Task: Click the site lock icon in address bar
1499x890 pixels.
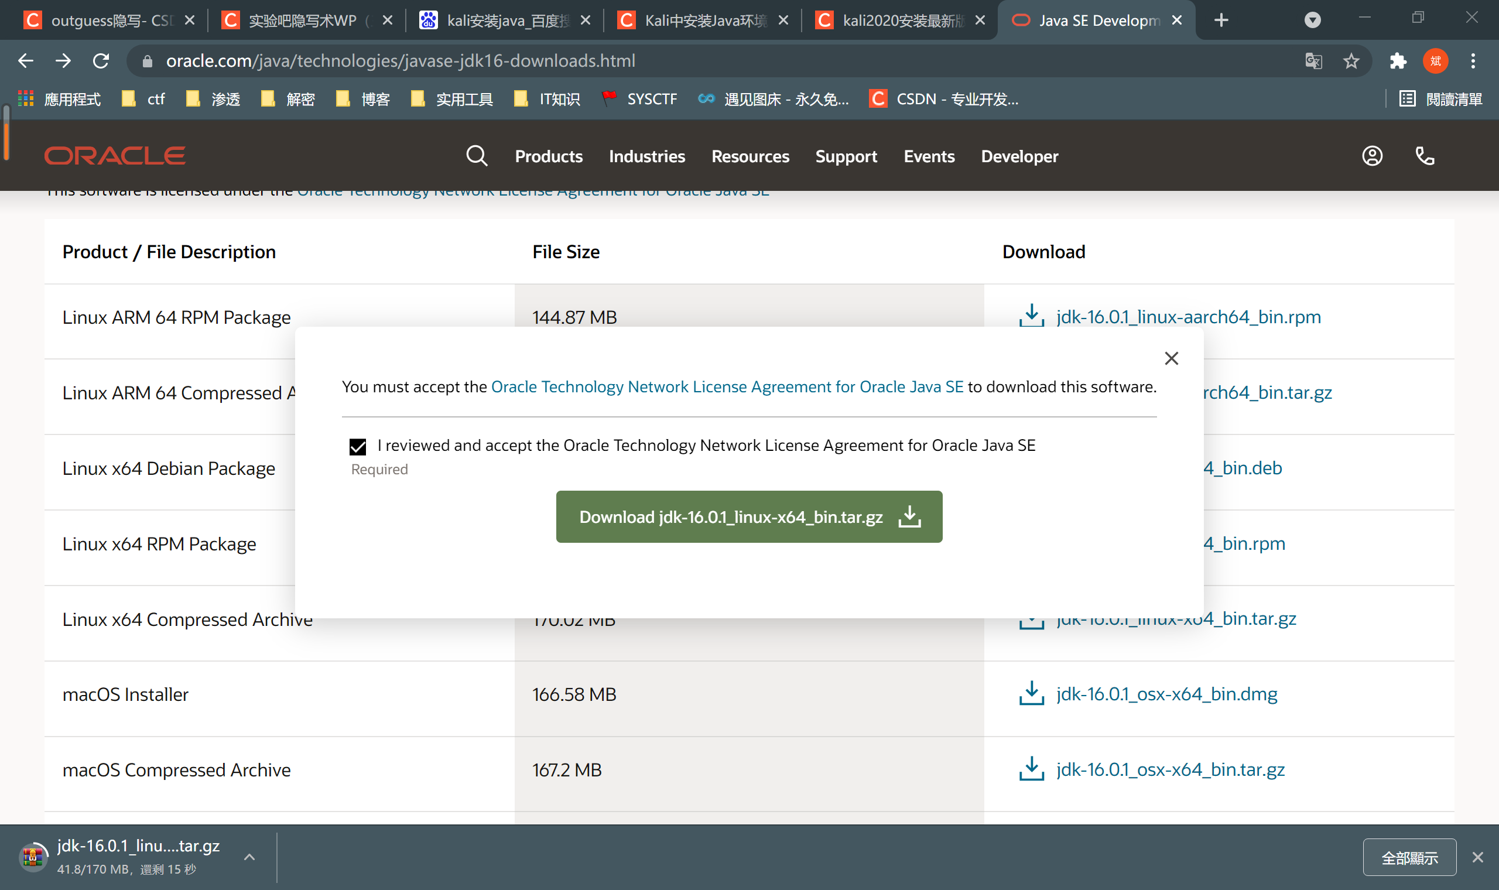Action: tap(147, 61)
